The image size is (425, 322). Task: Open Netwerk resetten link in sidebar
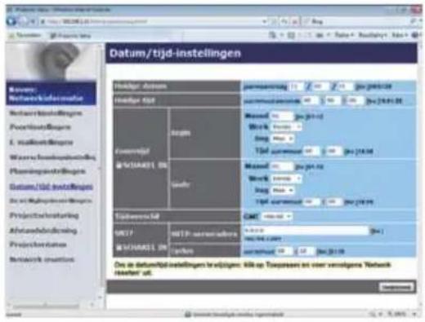point(42,259)
